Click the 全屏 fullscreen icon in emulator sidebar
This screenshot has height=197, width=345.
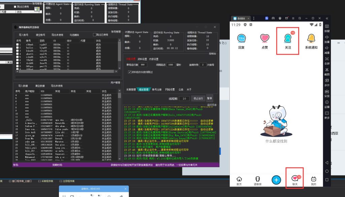(x=327, y=59)
